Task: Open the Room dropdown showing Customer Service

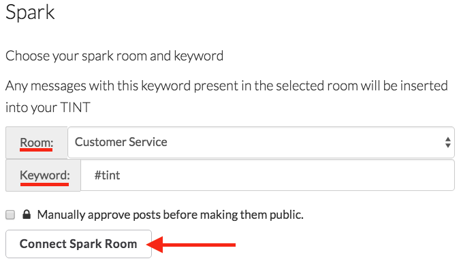Action: coord(261,142)
